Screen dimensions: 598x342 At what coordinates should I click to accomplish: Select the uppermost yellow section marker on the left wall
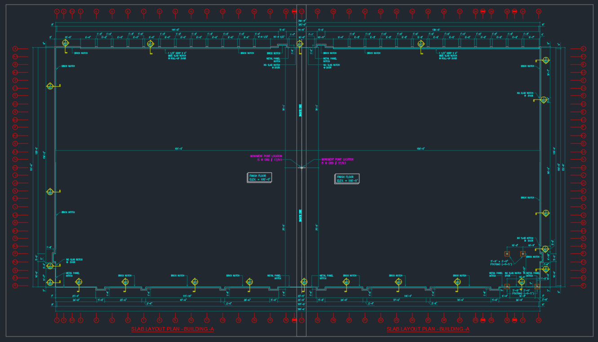pyautogui.click(x=50, y=86)
